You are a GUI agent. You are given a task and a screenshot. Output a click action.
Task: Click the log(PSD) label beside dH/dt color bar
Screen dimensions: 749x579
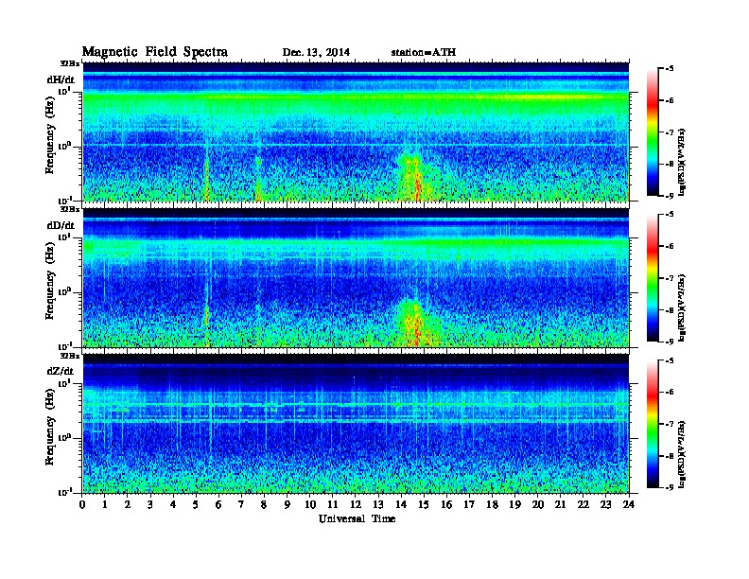tap(683, 162)
